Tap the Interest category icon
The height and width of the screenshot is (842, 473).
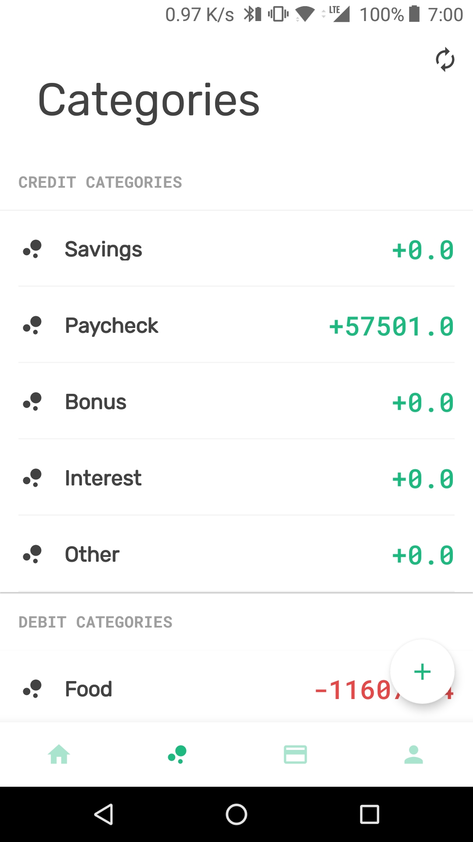click(33, 478)
